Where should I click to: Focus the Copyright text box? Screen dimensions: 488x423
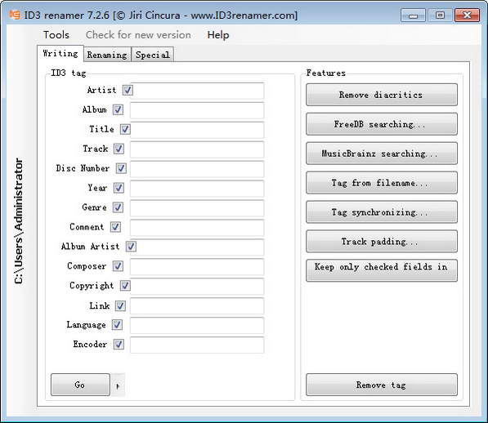point(197,287)
